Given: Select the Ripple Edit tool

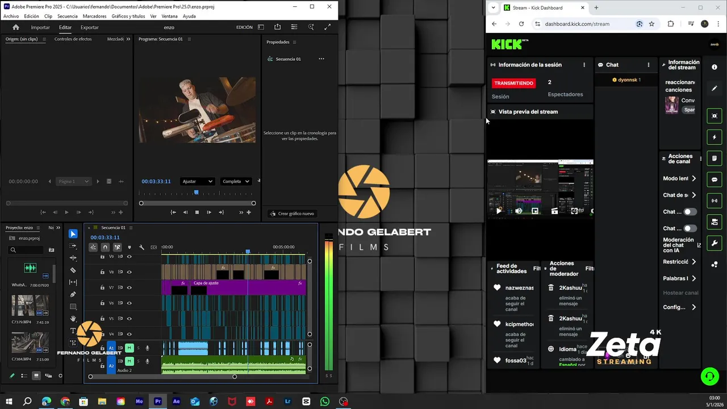Looking at the screenshot, I should tap(73, 258).
